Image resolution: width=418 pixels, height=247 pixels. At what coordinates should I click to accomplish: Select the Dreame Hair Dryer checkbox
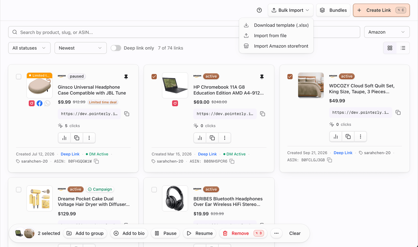(19, 190)
